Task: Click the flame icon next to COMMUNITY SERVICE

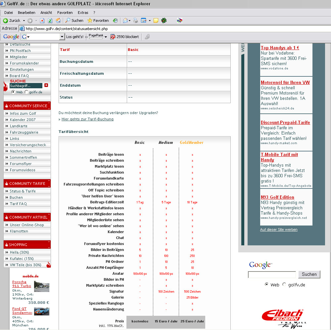Action: tap(7, 106)
